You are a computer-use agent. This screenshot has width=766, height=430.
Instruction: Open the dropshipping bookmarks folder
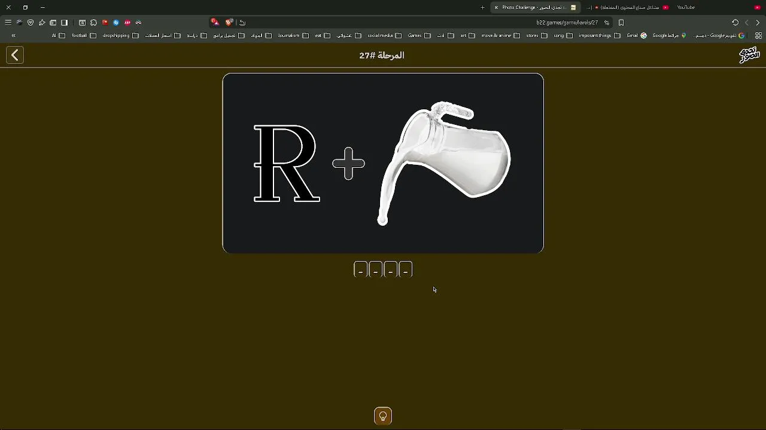coord(120,35)
